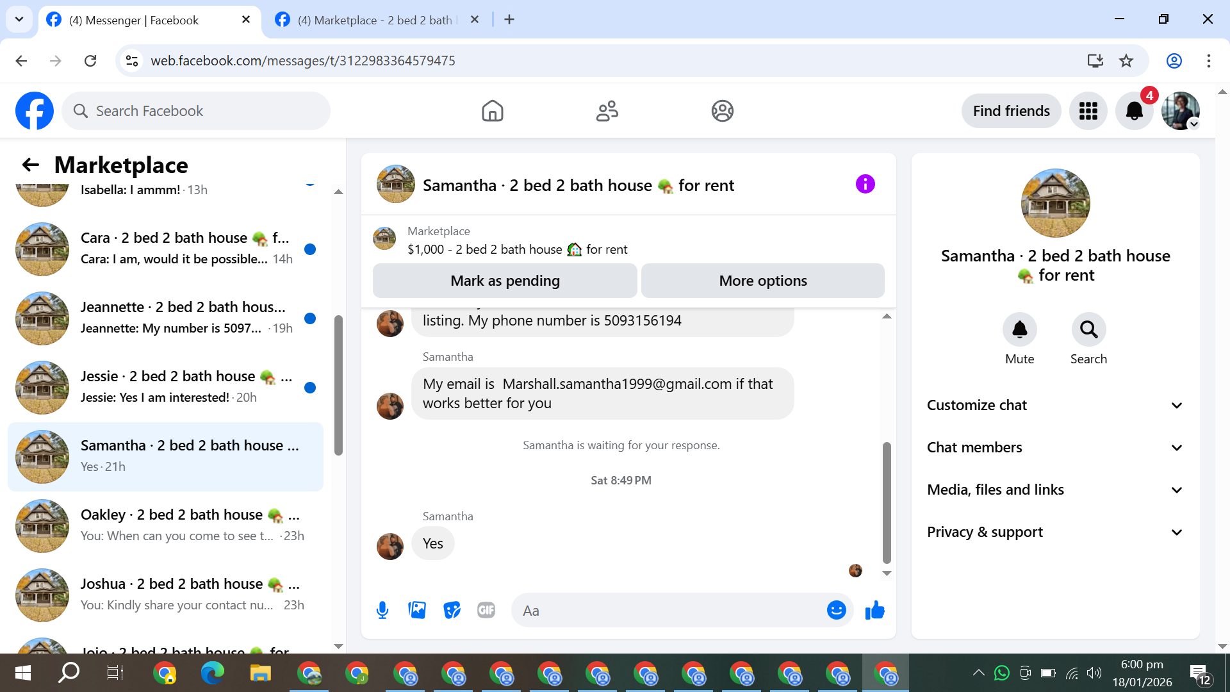Open the Facebook notifications bell
1230x692 pixels.
(x=1134, y=111)
